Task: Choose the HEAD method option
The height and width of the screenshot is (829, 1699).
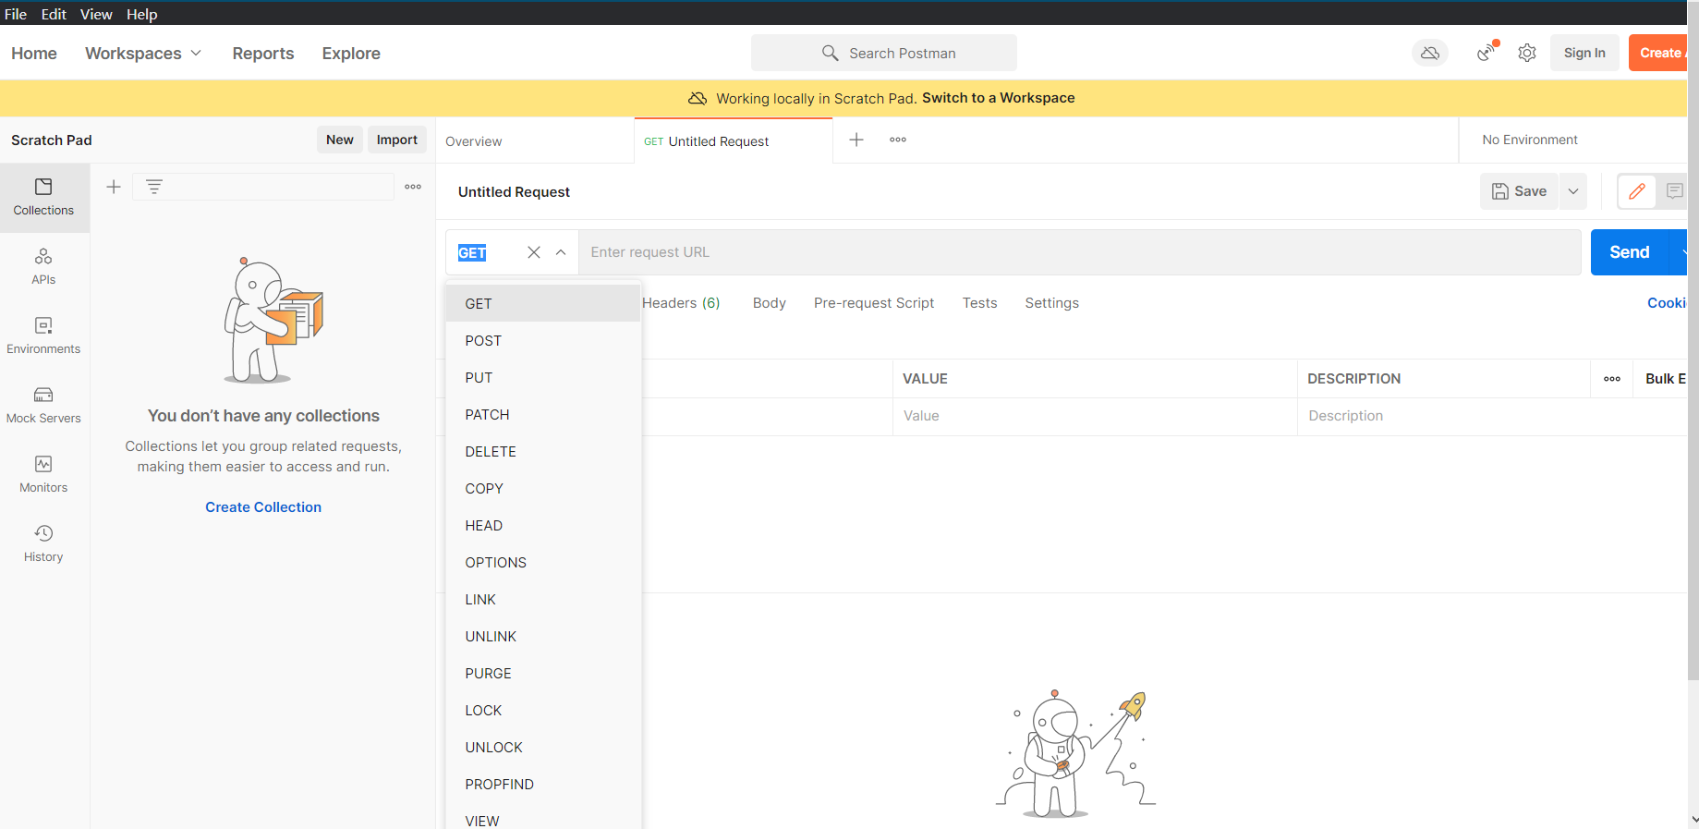Action: tap(543, 526)
